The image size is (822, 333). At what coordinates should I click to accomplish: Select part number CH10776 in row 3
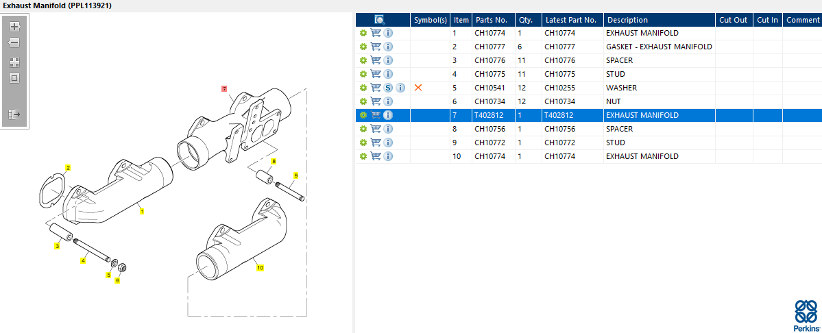coord(489,60)
